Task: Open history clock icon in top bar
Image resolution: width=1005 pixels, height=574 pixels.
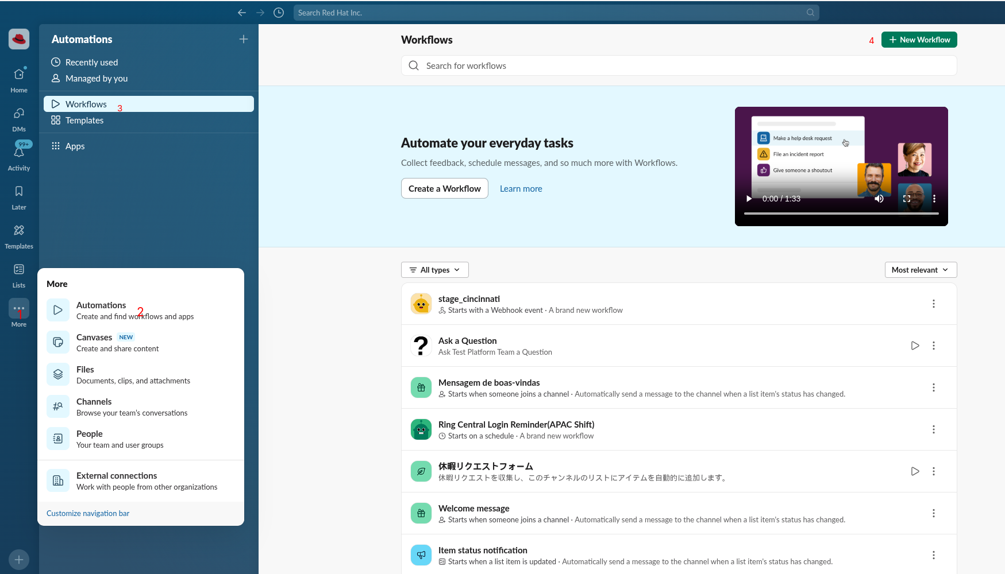Action: [279, 13]
